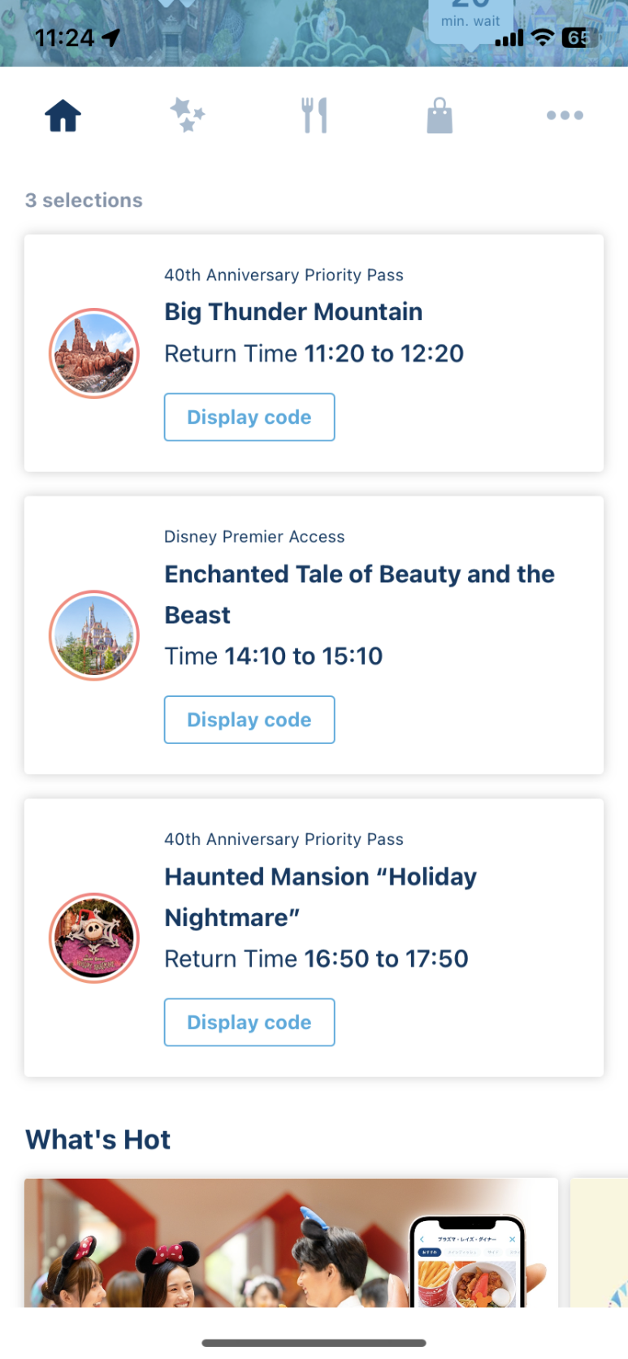This screenshot has height=1359, width=628.
Task: Open Enchanted Tale of Beauty and the Beast title
Action: pos(359,595)
